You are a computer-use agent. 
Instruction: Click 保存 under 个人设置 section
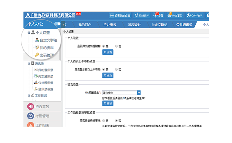pyautogui.click(x=108, y=52)
